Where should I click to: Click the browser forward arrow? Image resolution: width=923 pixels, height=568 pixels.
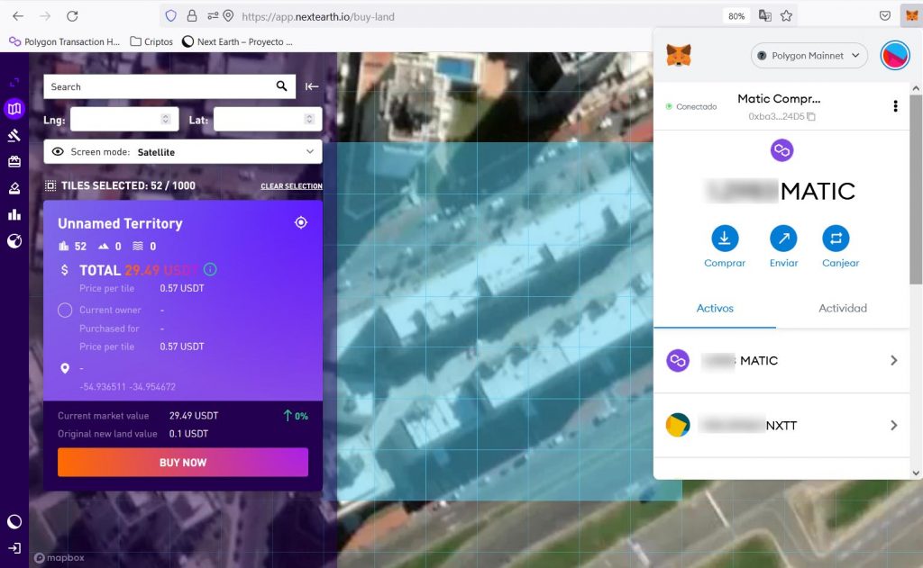[45, 16]
